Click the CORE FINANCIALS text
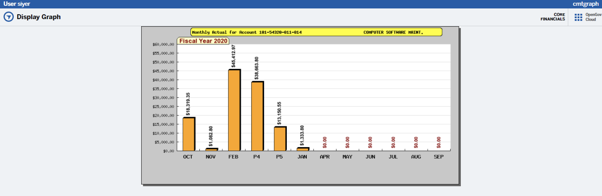The image size is (602, 196). (x=553, y=17)
